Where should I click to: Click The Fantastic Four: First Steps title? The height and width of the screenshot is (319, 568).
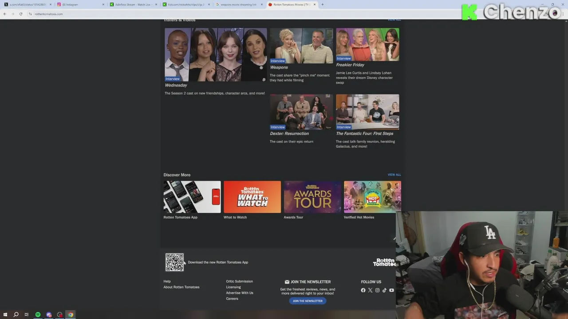pyautogui.click(x=364, y=133)
